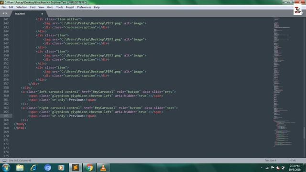Click glyphicon span on line 360
This screenshot has width=306, height=172.
pyautogui.click(x=96, y=96)
